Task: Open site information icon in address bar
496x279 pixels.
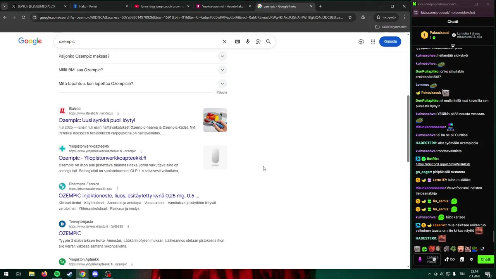Action: pyautogui.click(x=34, y=17)
